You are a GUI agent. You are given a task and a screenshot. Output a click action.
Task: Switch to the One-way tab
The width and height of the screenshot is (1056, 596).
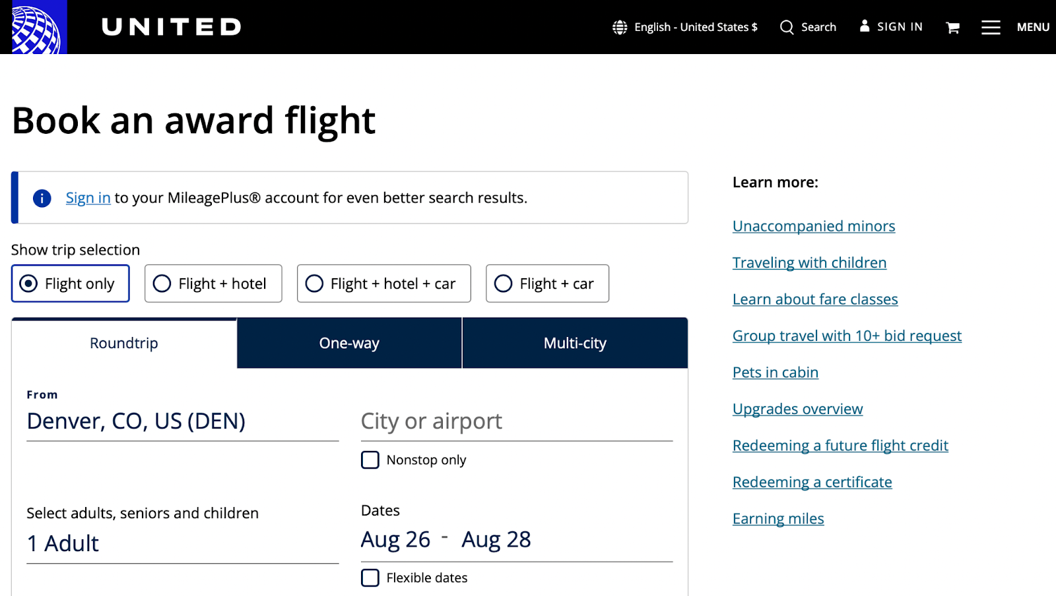(x=349, y=343)
